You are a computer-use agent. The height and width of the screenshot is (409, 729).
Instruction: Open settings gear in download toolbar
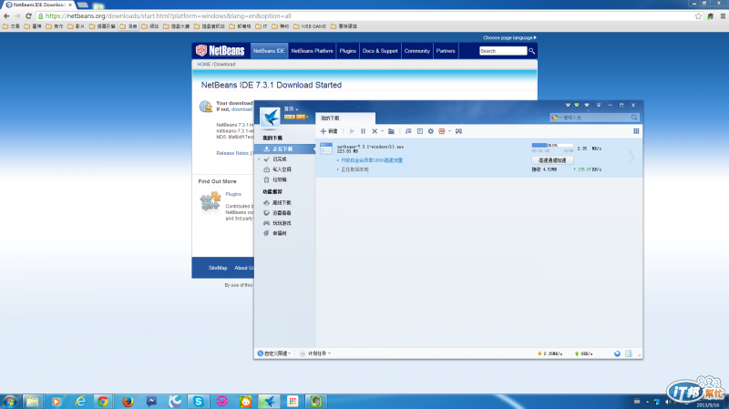pyautogui.click(x=430, y=131)
